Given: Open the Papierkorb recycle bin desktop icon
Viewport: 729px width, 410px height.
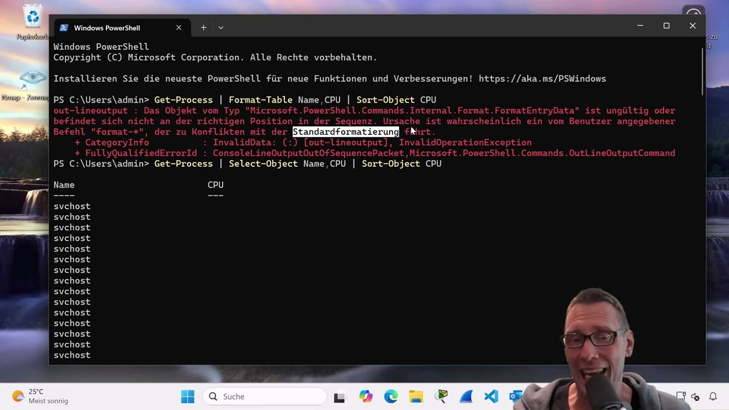Looking at the screenshot, I should click(32, 23).
